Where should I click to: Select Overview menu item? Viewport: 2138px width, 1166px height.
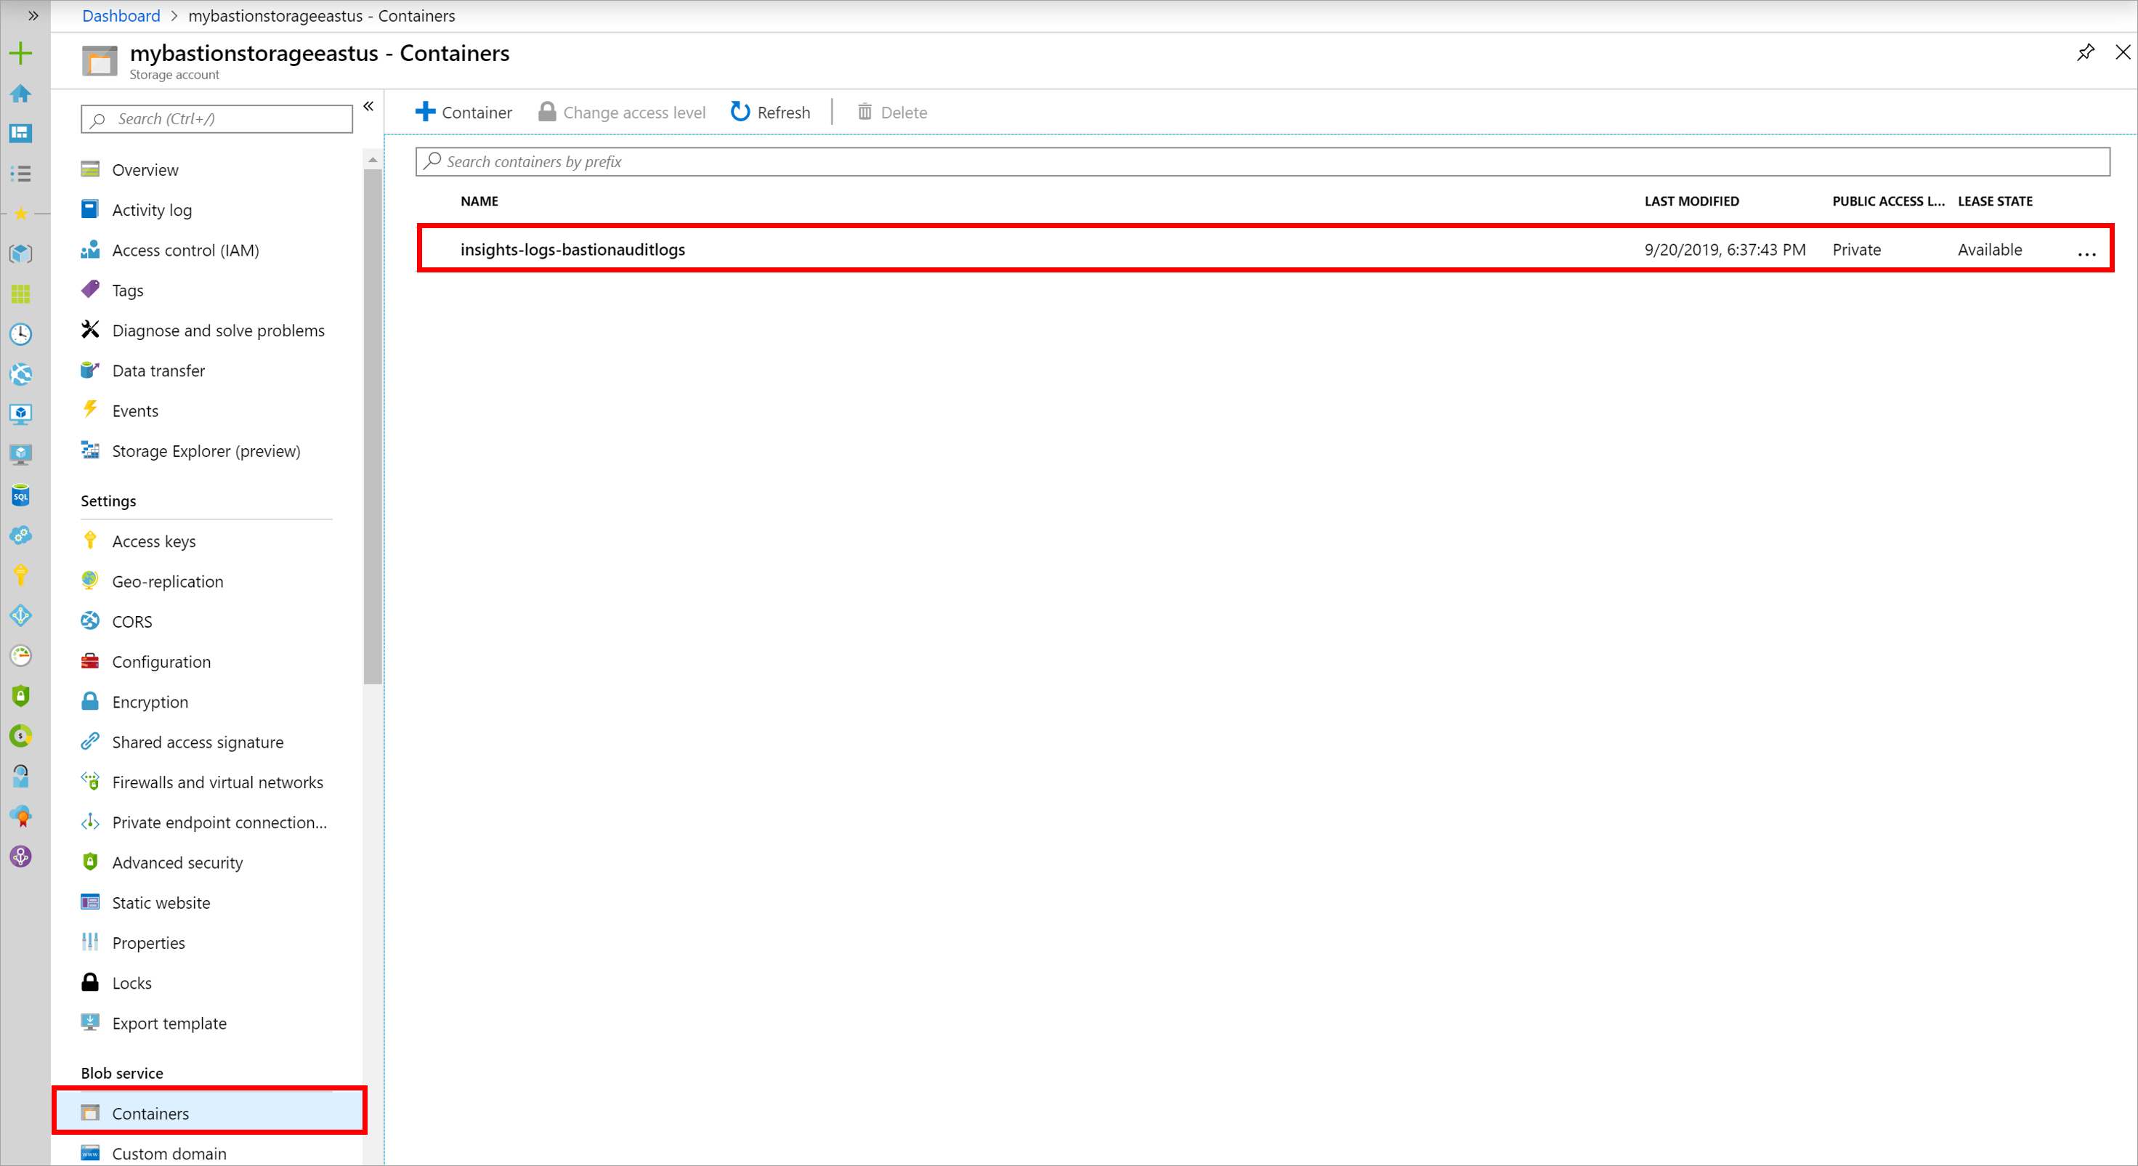point(144,168)
